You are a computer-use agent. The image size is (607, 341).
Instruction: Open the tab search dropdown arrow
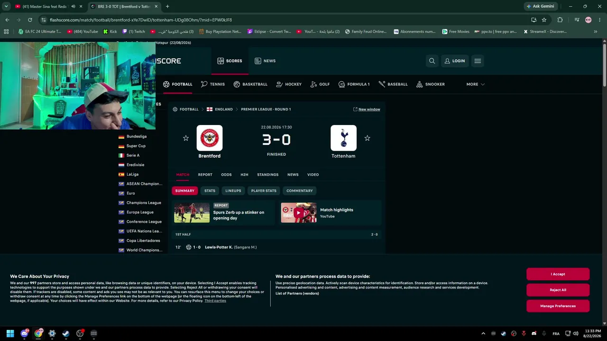(6, 7)
